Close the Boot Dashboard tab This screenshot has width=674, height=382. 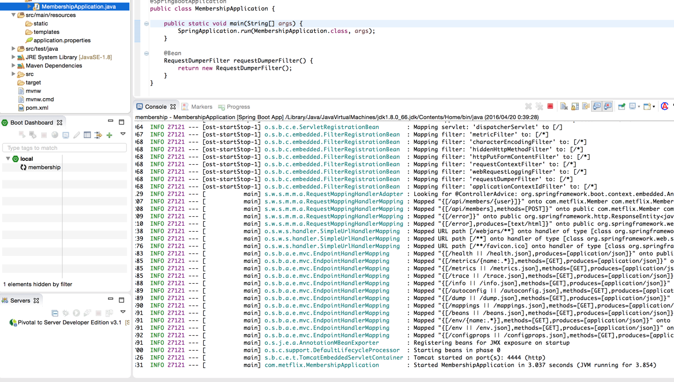pyautogui.click(x=59, y=123)
